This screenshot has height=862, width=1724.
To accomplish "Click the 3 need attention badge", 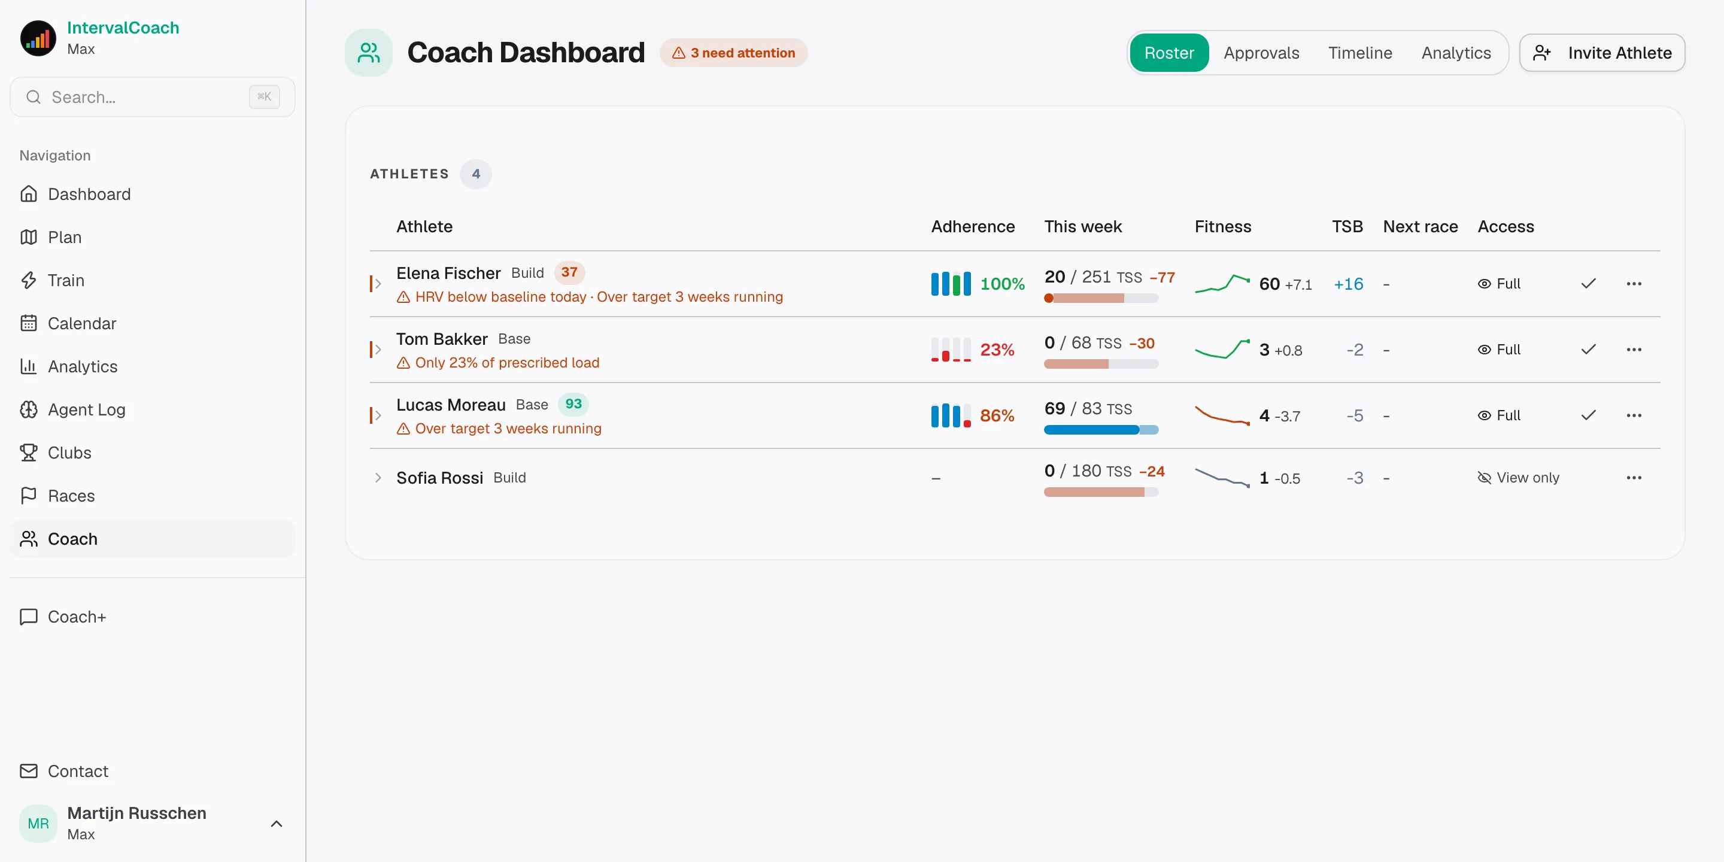I will coord(733,53).
